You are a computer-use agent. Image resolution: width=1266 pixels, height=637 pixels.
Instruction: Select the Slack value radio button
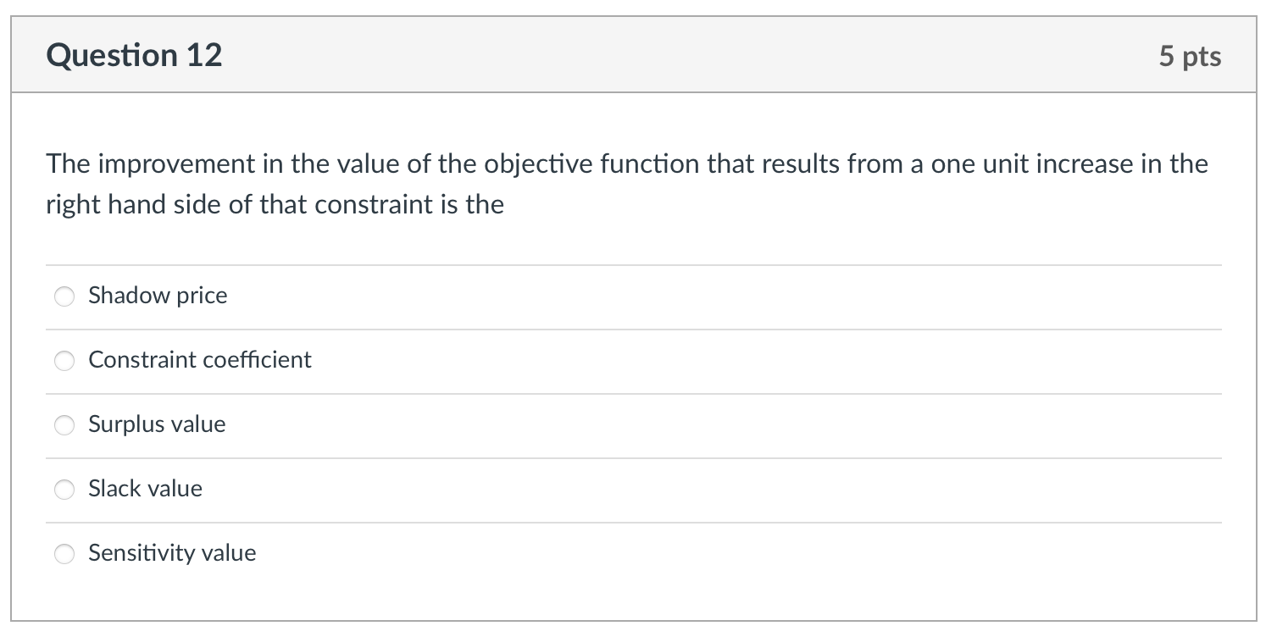point(64,490)
